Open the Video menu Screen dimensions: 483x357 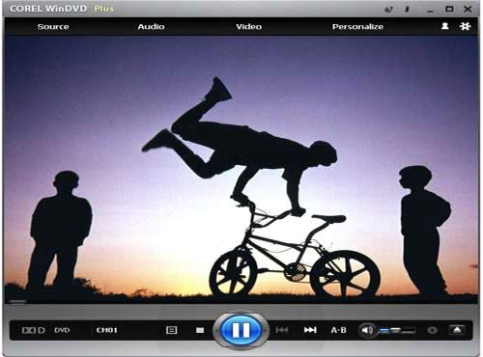coord(249,27)
